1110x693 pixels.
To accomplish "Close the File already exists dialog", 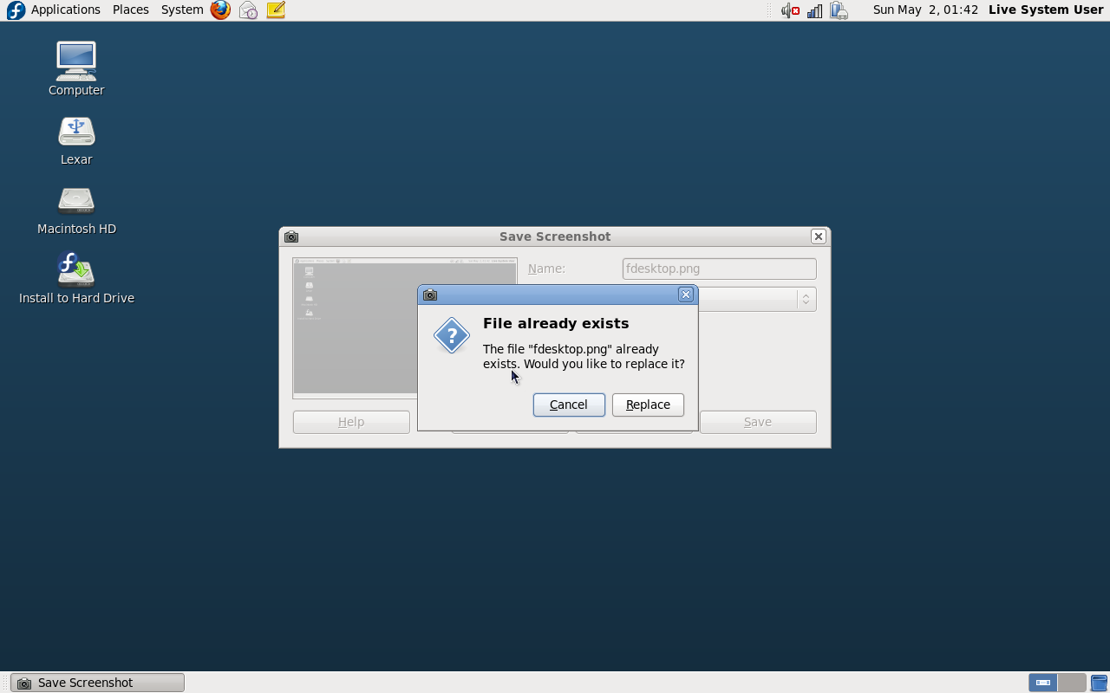I will [x=686, y=295].
